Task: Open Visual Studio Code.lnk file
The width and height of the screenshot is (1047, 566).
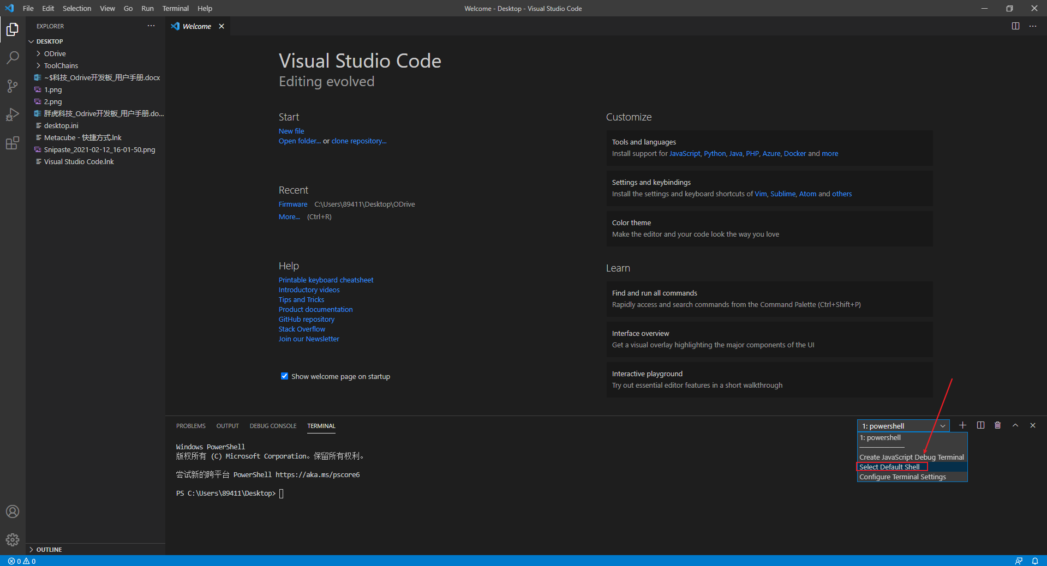Action: [x=95, y=161]
